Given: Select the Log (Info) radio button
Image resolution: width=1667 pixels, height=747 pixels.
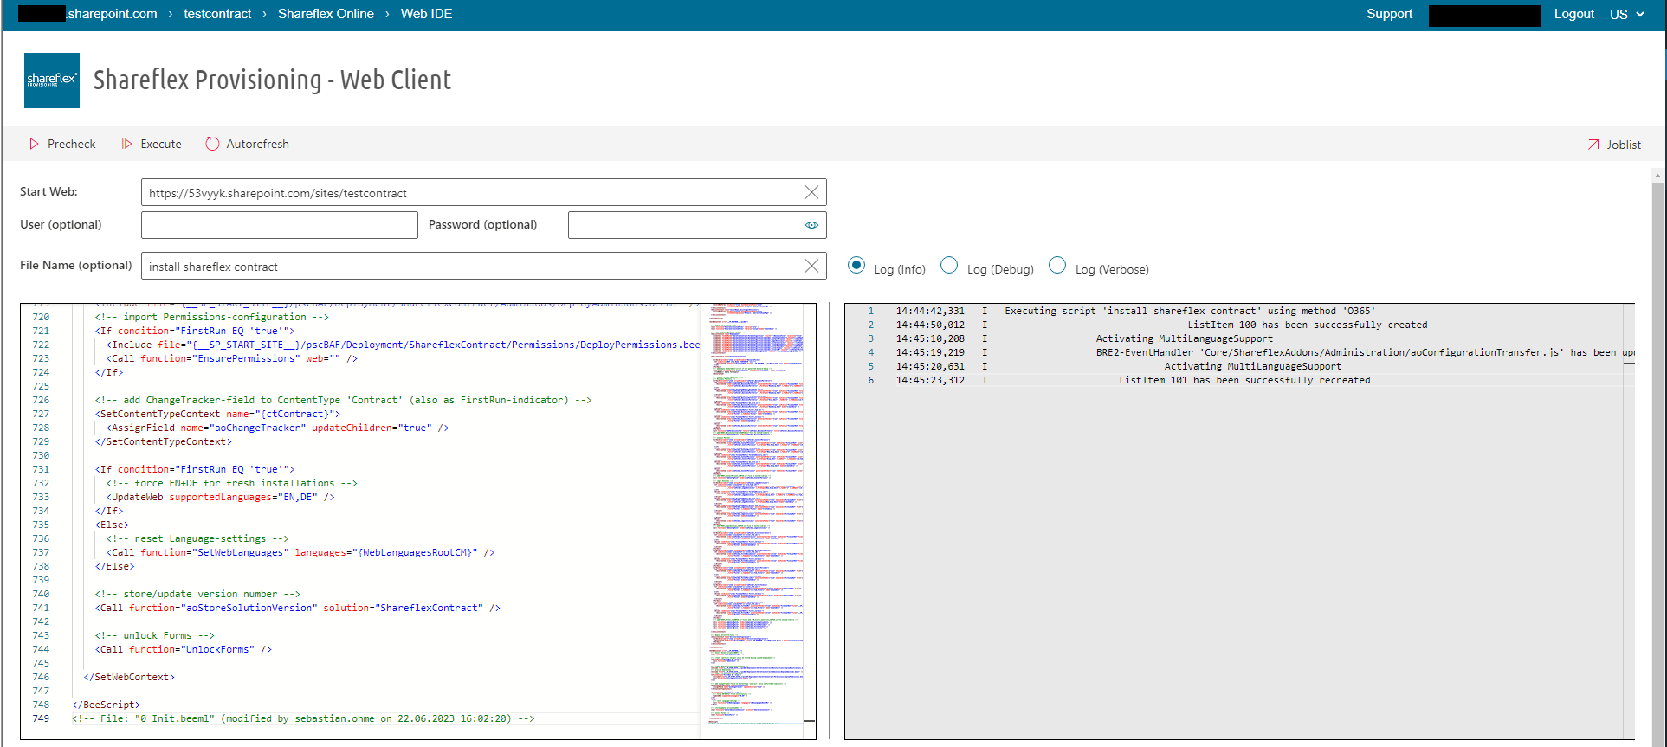Looking at the screenshot, I should point(856,266).
